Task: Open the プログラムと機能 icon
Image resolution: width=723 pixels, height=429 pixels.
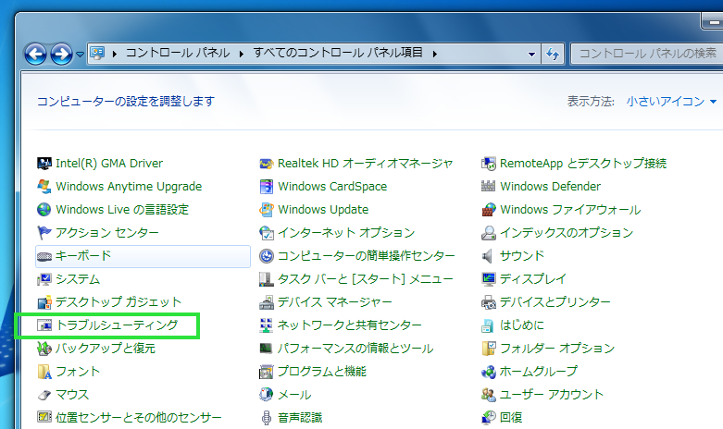Action: click(x=267, y=372)
